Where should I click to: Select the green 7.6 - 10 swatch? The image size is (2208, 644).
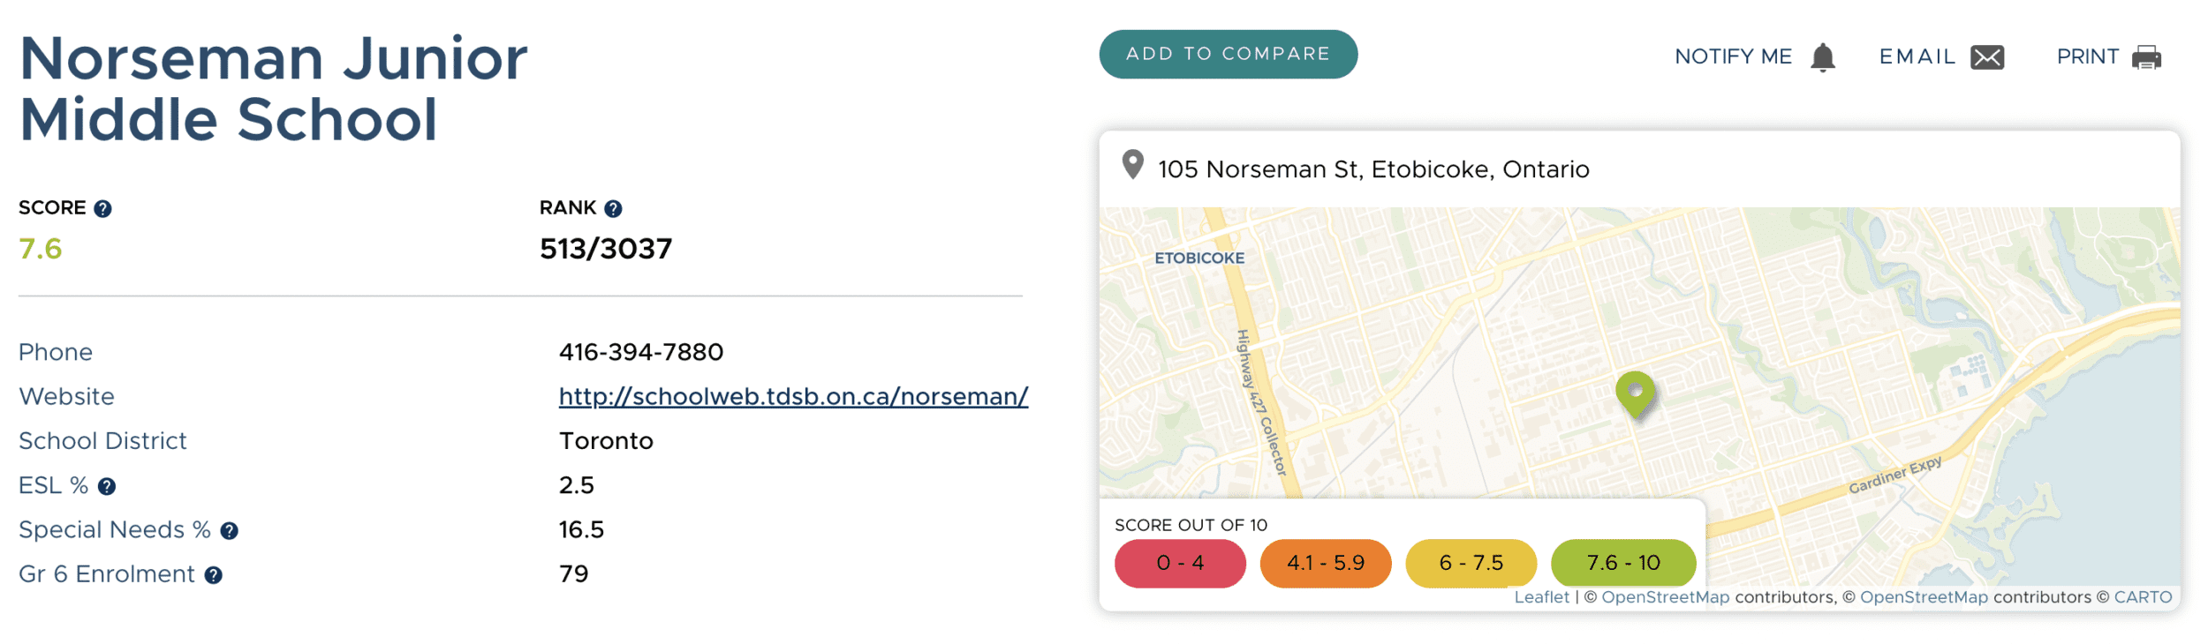(x=1623, y=563)
